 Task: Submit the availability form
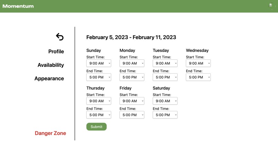[97, 127]
